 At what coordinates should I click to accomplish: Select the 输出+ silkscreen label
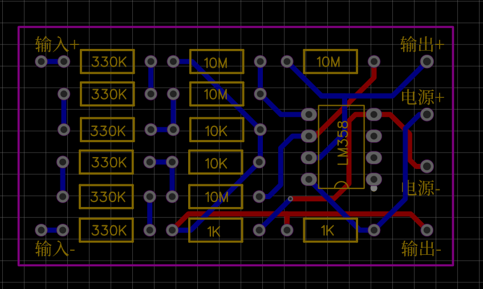422,44
